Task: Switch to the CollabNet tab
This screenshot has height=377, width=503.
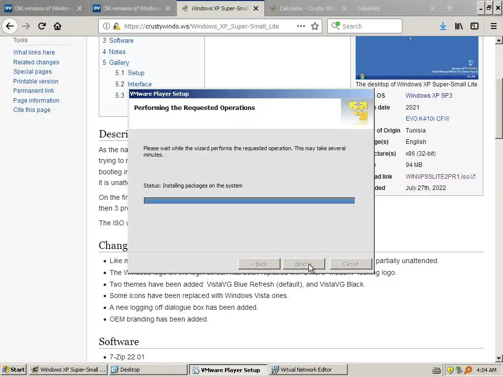Action: (368, 8)
